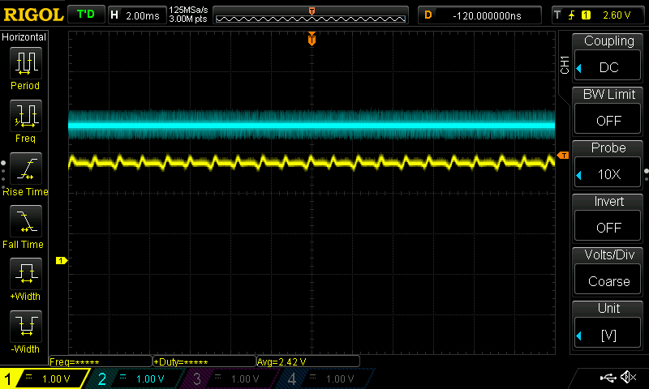Screen dimensions: 649x389
Task: Click the muted speaker sound icon
Action: (x=628, y=377)
